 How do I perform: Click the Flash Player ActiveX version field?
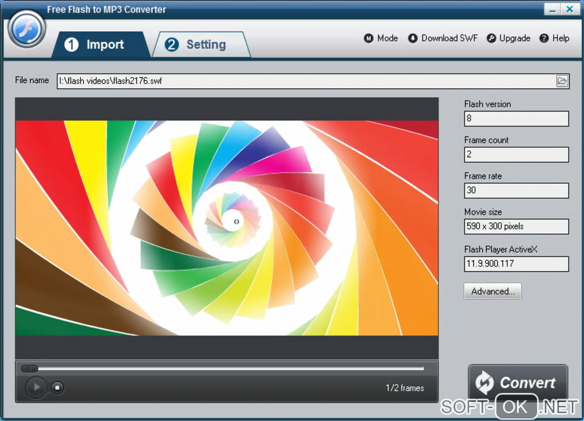pyautogui.click(x=516, y=264)
